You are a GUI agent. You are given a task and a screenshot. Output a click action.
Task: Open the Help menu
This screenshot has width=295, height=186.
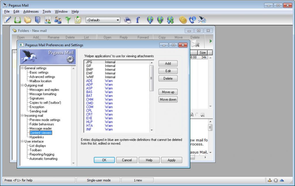coord(75,12)
